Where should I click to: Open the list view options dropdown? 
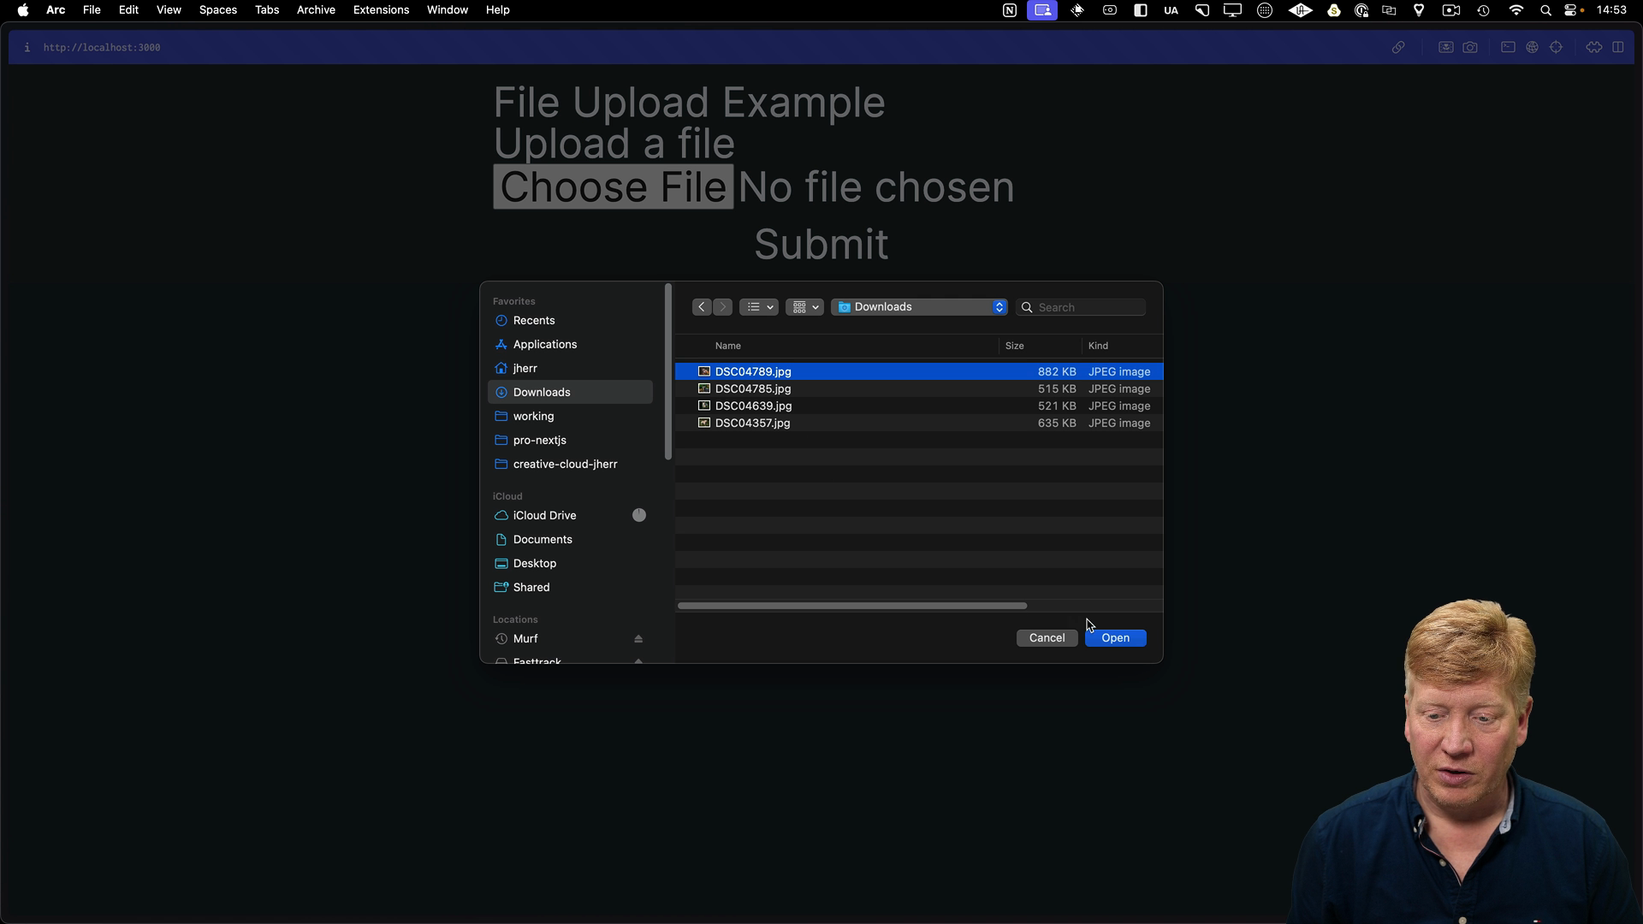(758, 307)
